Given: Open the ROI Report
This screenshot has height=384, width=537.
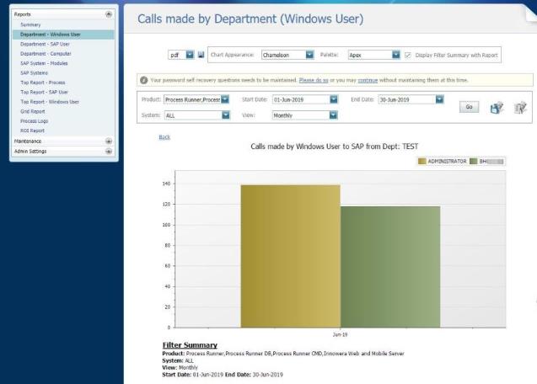Looking at the screenshot, I should (32, 131).
